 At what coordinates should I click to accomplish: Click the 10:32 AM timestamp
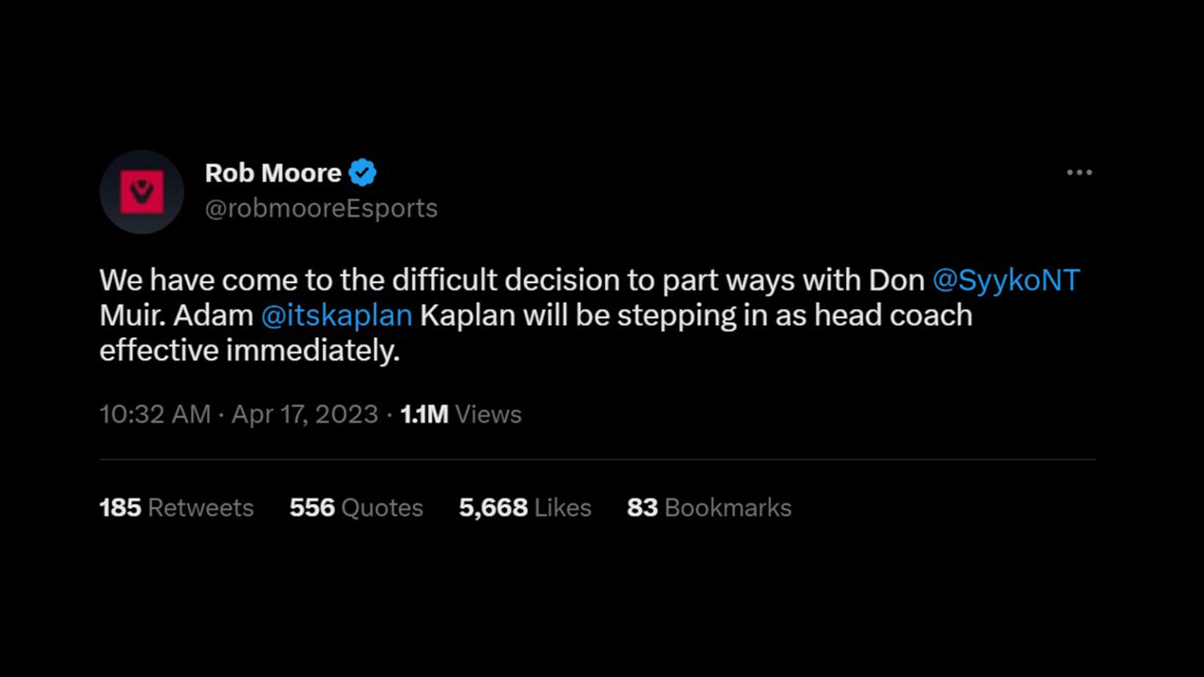(155, 414)
